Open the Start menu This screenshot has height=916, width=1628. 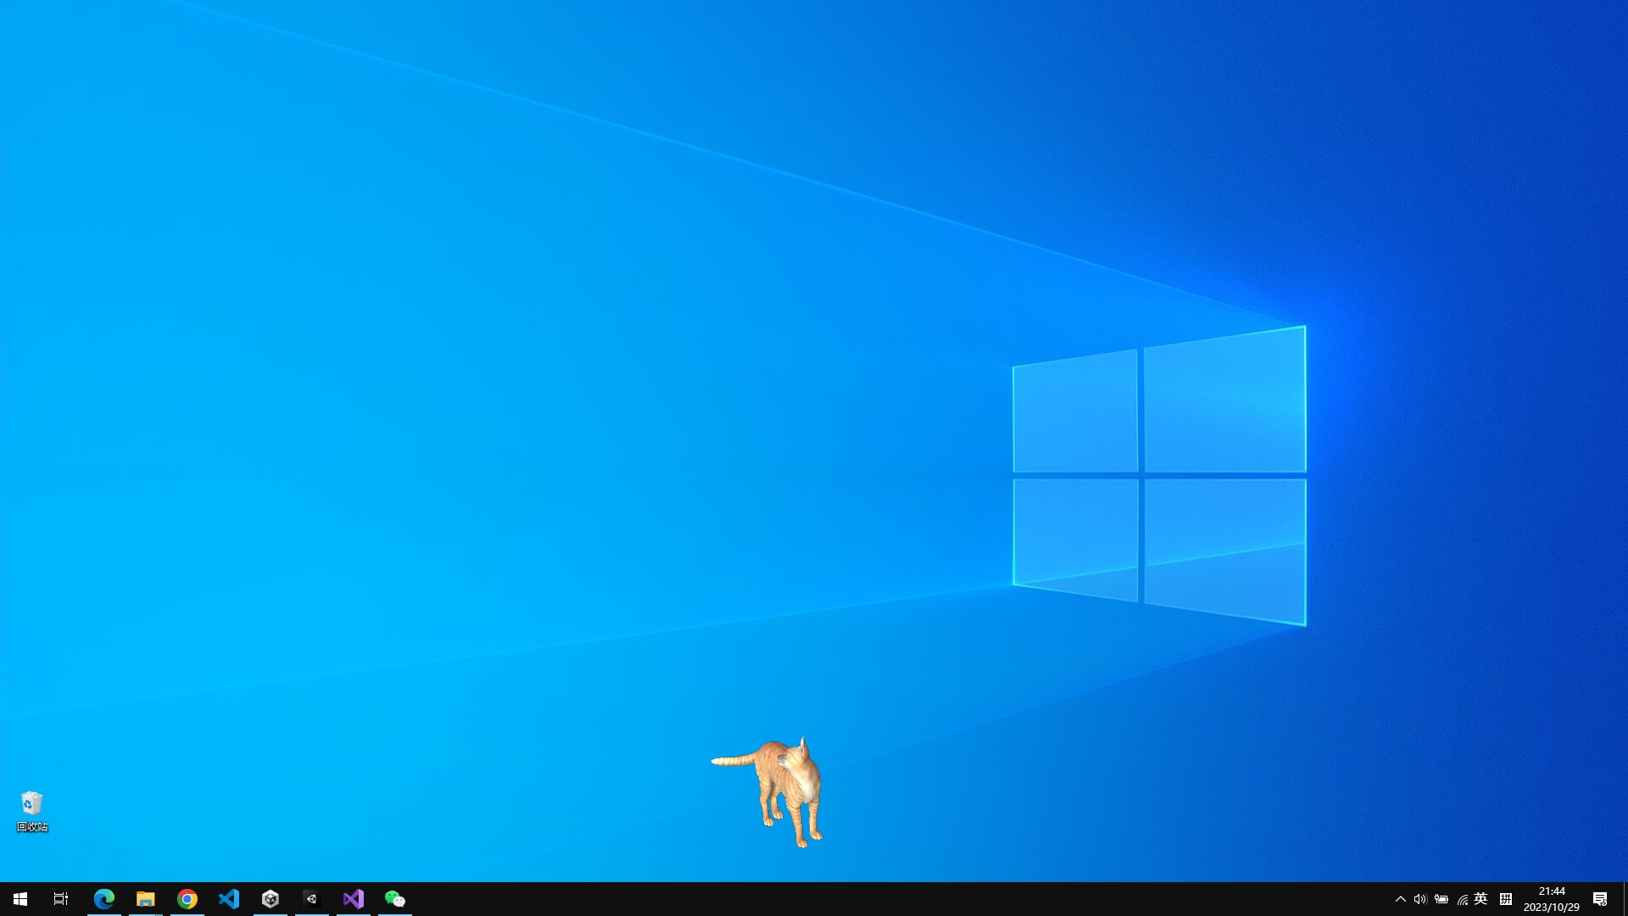19,898
